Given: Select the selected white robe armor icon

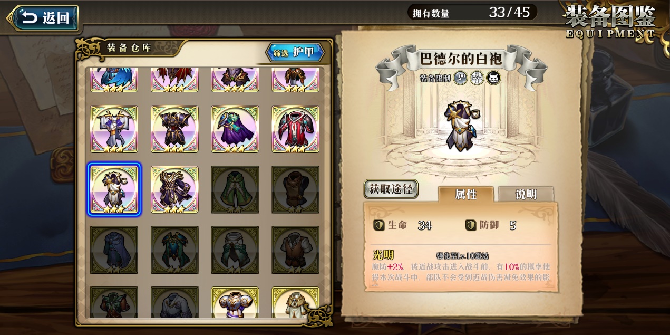Looking at the screenshot, I should pyautogui.click(x=114, y=189).
